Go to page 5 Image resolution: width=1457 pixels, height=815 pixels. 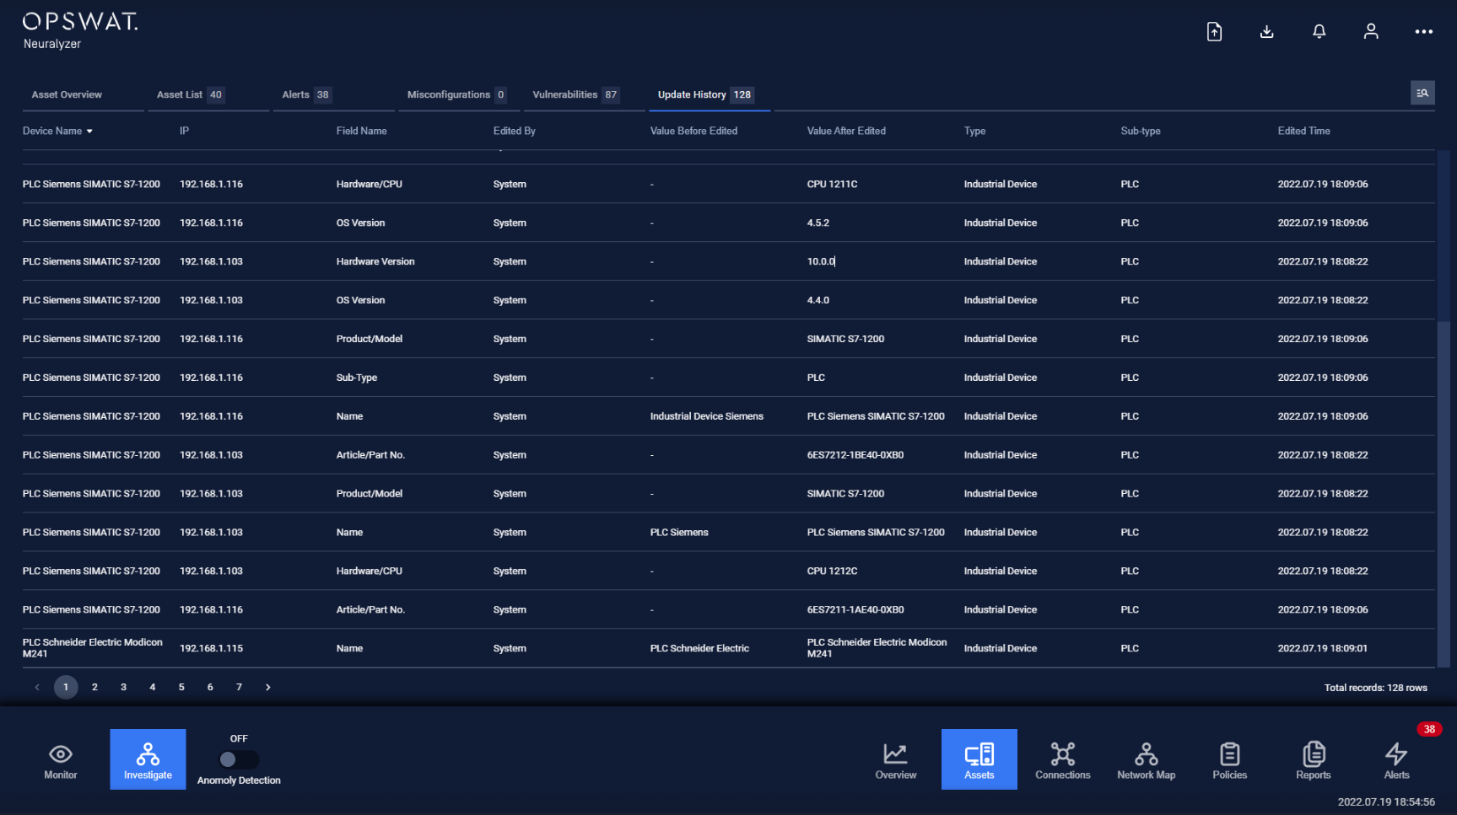click(x=181, y=687)
